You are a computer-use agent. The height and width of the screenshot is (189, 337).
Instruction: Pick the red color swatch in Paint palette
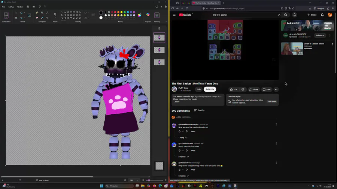[x=115, y=12]
